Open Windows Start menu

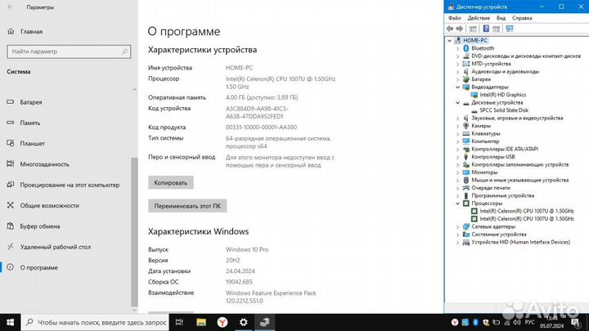click(x=10, y=322)
